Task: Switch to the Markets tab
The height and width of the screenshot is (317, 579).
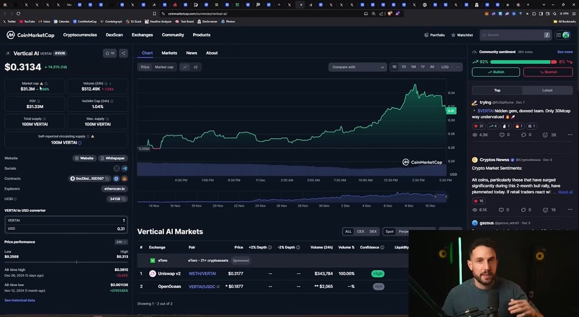Action: coord(169,53)
